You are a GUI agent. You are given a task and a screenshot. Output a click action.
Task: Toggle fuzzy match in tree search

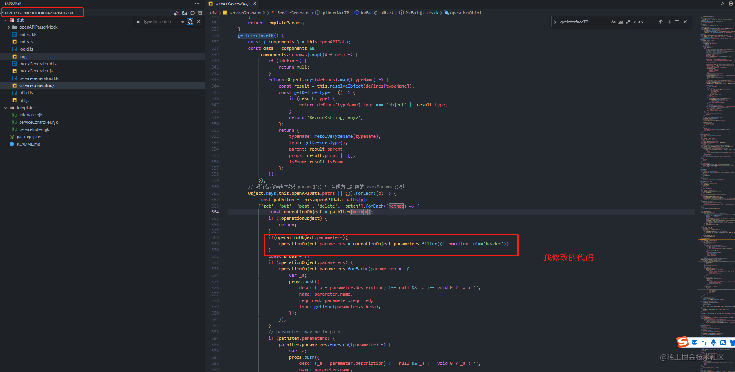[x=190, y=22]
